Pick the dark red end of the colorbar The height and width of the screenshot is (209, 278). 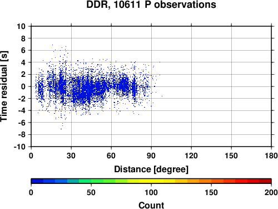click(265, 181)
